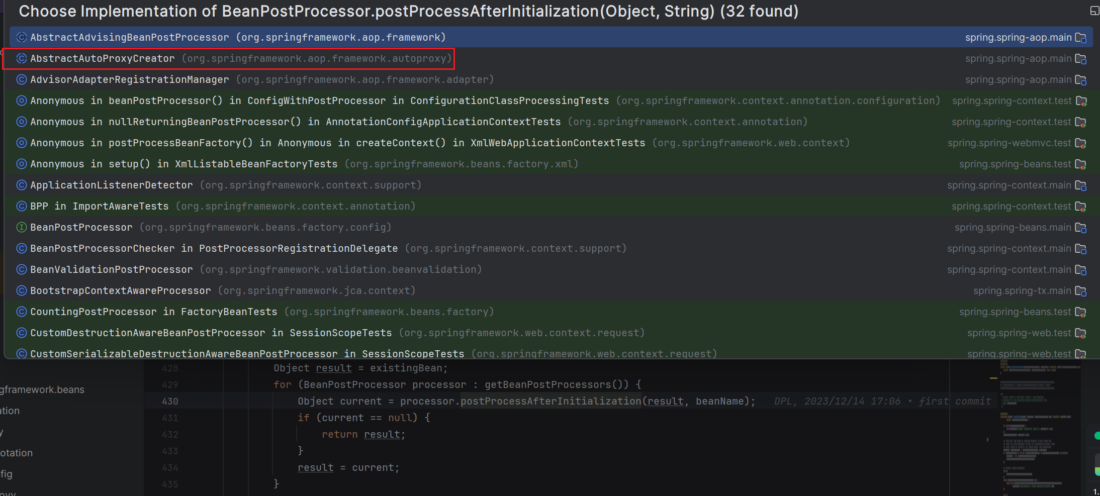
Task: Open popup in Find tool window icon
Action: (1094, 11)
